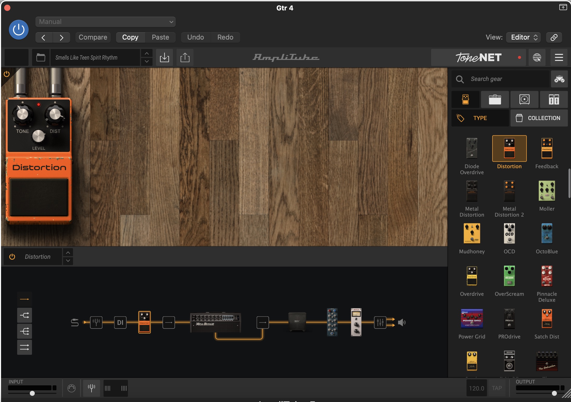Select the Distortion pedal in the signal chain
The image size is (571, 402).
coord(144,322)
